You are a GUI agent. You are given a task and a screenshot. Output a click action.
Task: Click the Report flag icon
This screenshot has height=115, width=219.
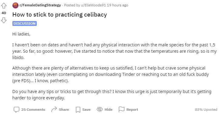pyautogui.click(x=122, y=109)
